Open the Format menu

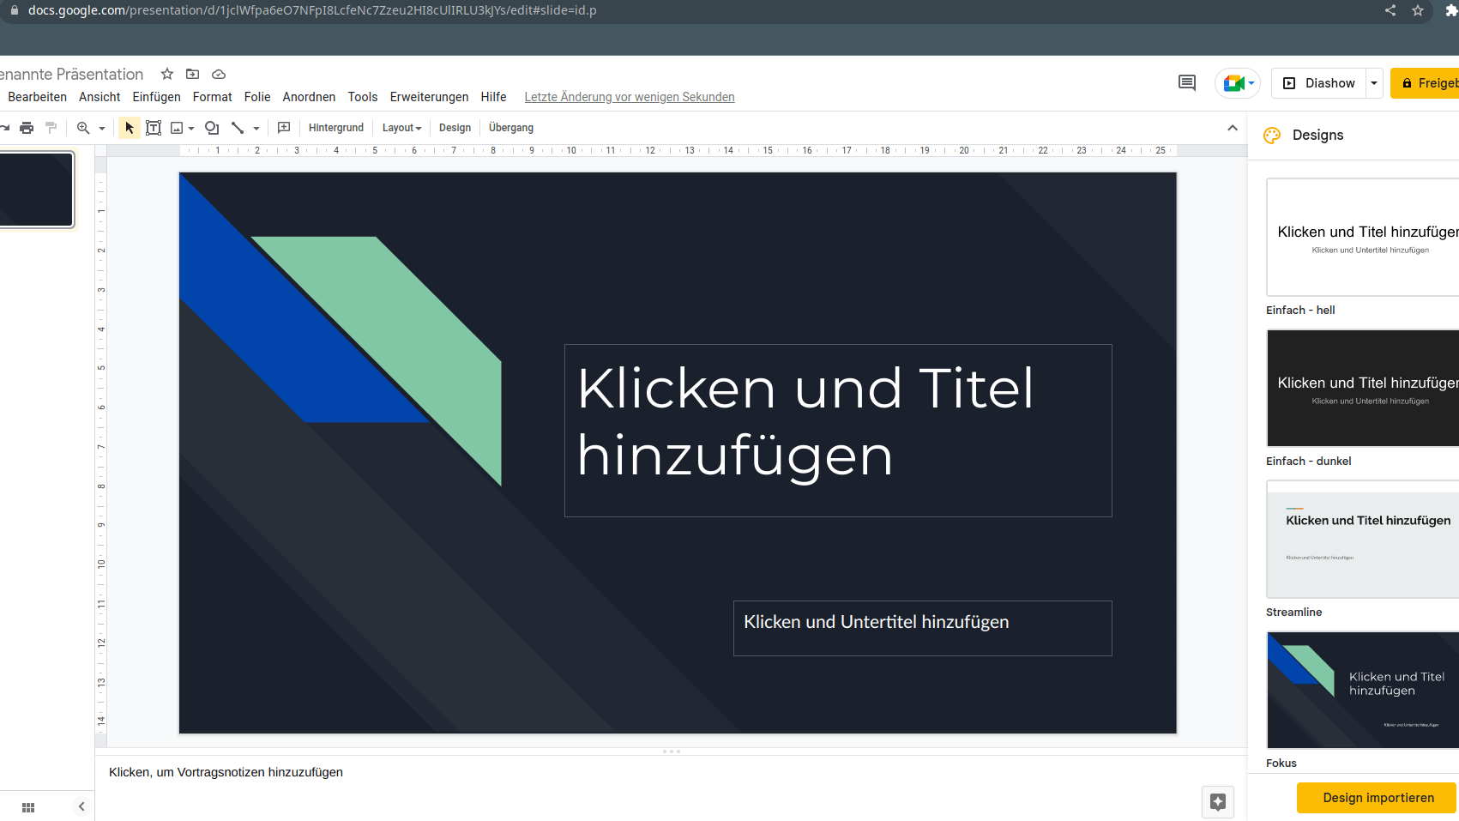tap(212, 97)
